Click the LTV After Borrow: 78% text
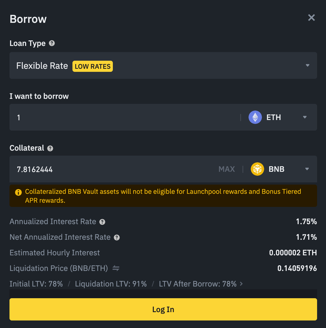326x328 pixels. [198, 284]
